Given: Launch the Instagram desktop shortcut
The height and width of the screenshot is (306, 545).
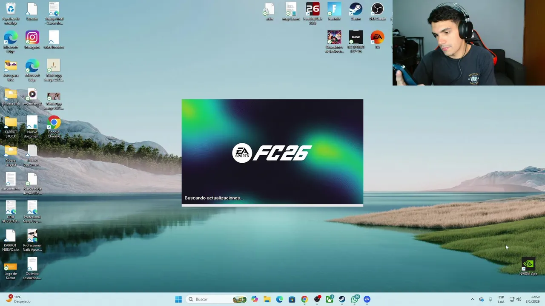Looking at the screenshot, I should tap(32, 40).
